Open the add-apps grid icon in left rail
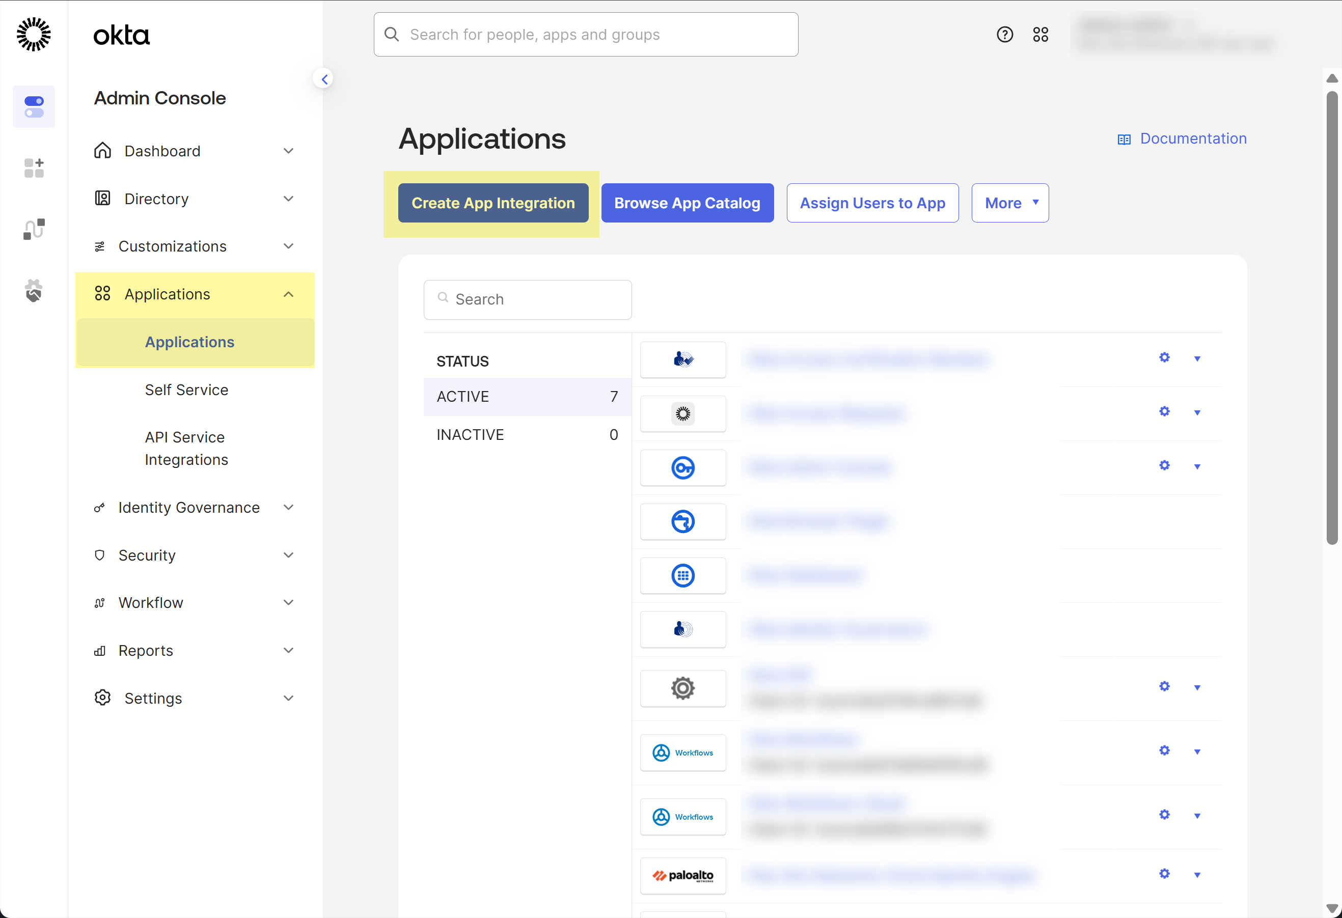 pos(34,168)
